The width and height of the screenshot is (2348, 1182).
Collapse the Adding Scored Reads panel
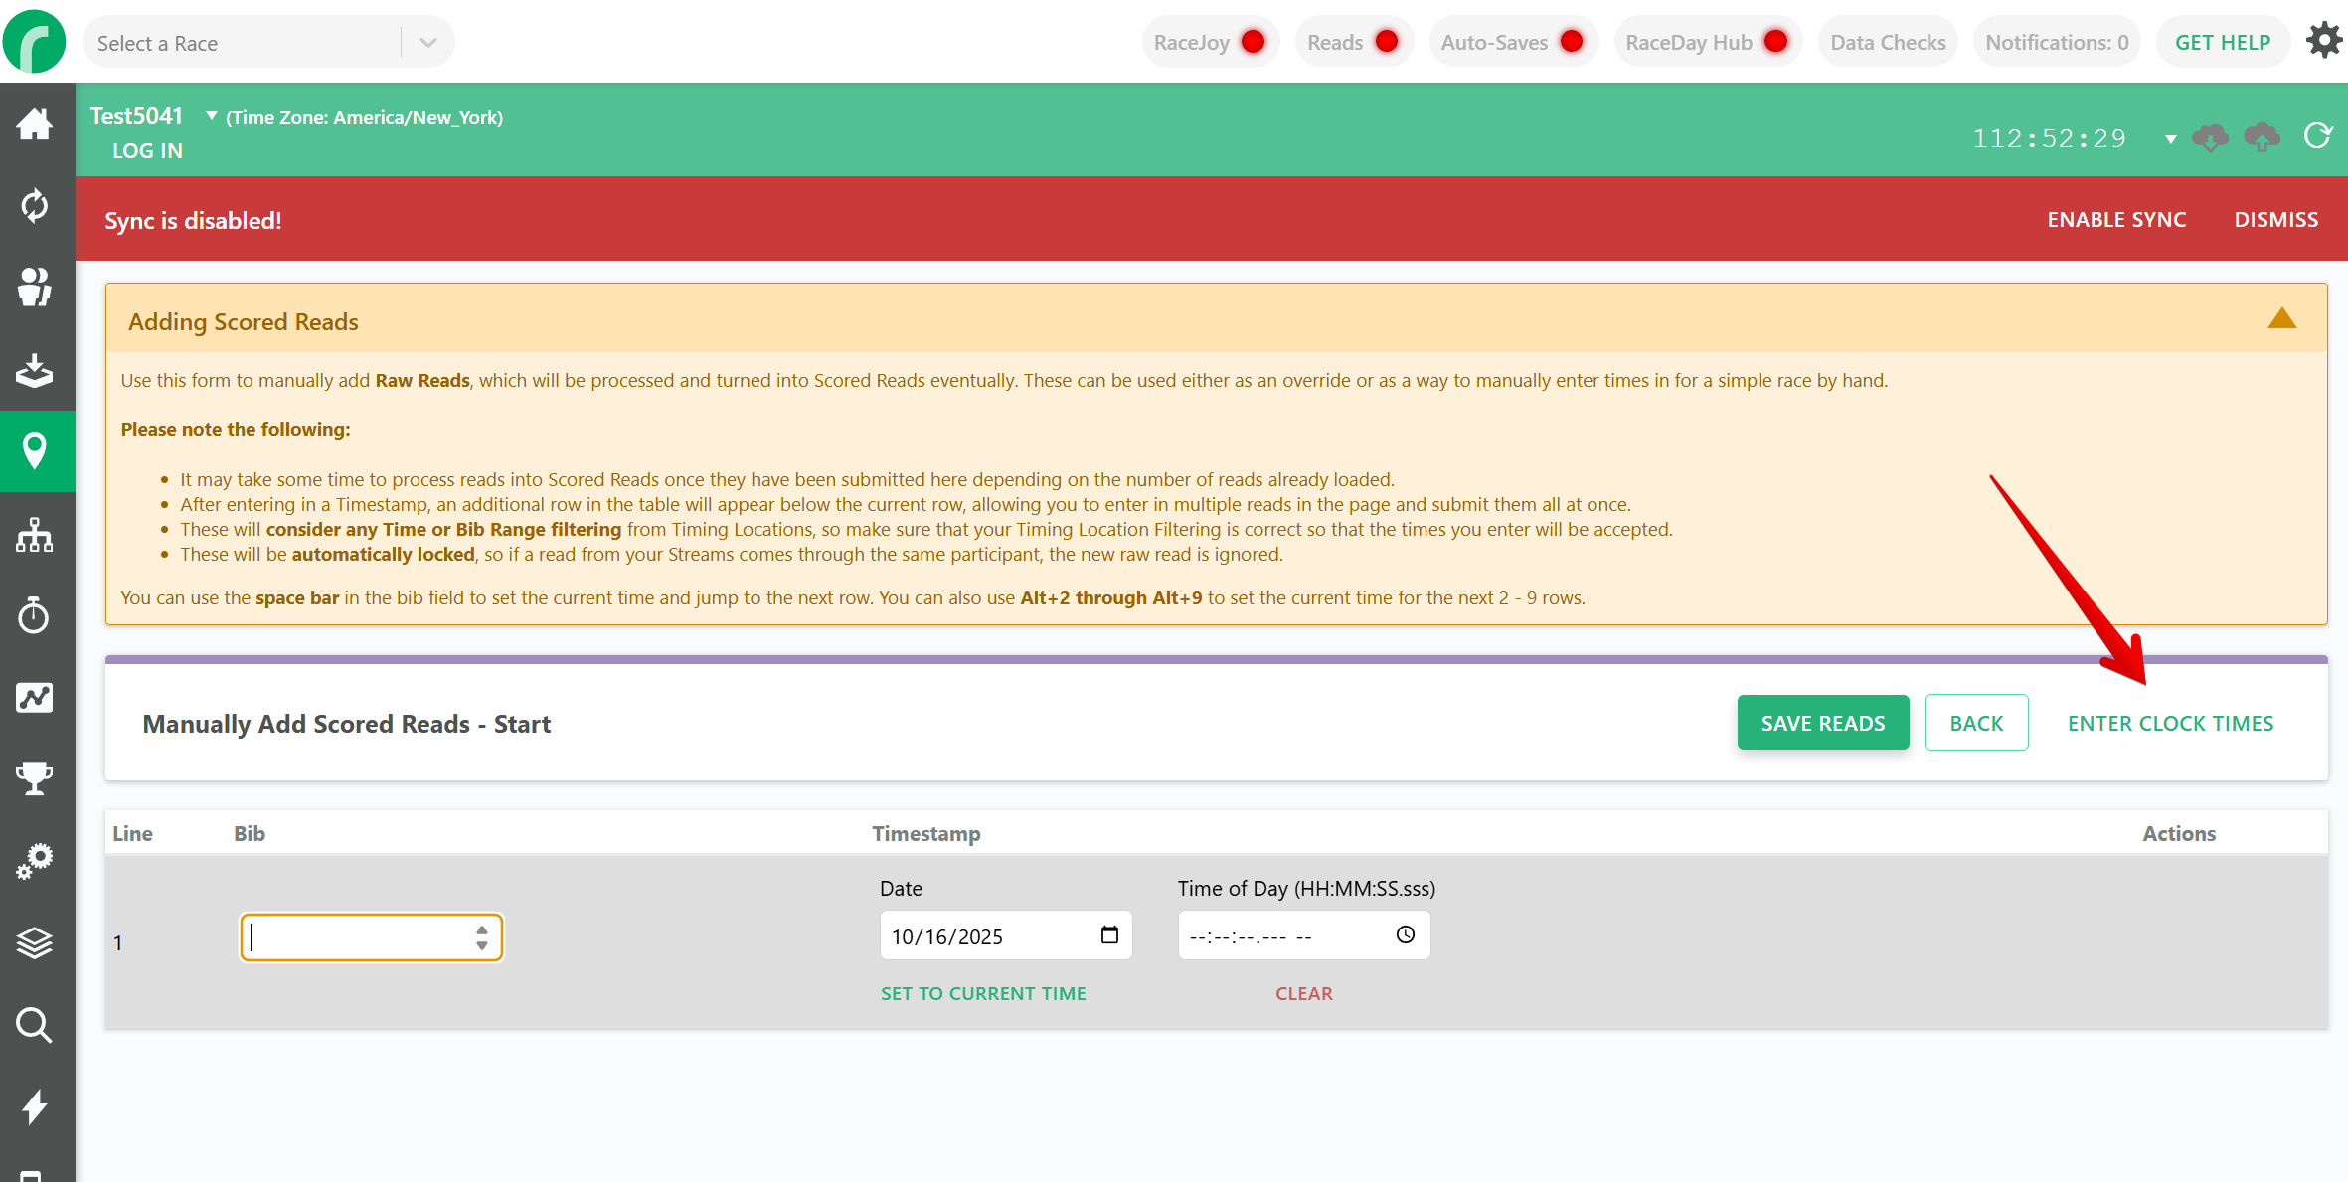coord(2281,319)
